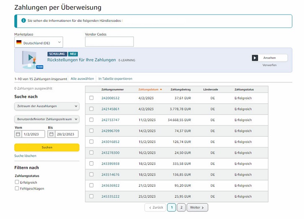
Task: Click the training video thumbnail
Action: coord(33,60)
